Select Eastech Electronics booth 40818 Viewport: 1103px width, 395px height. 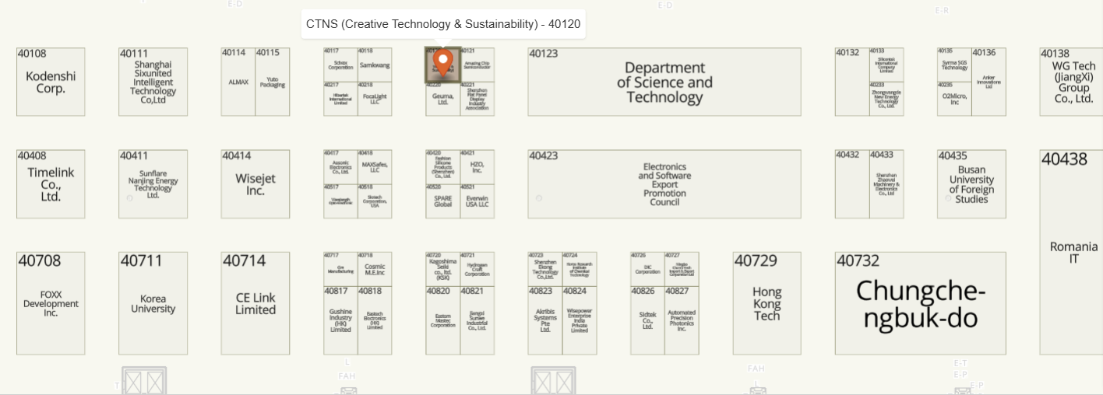coord(375,320)
